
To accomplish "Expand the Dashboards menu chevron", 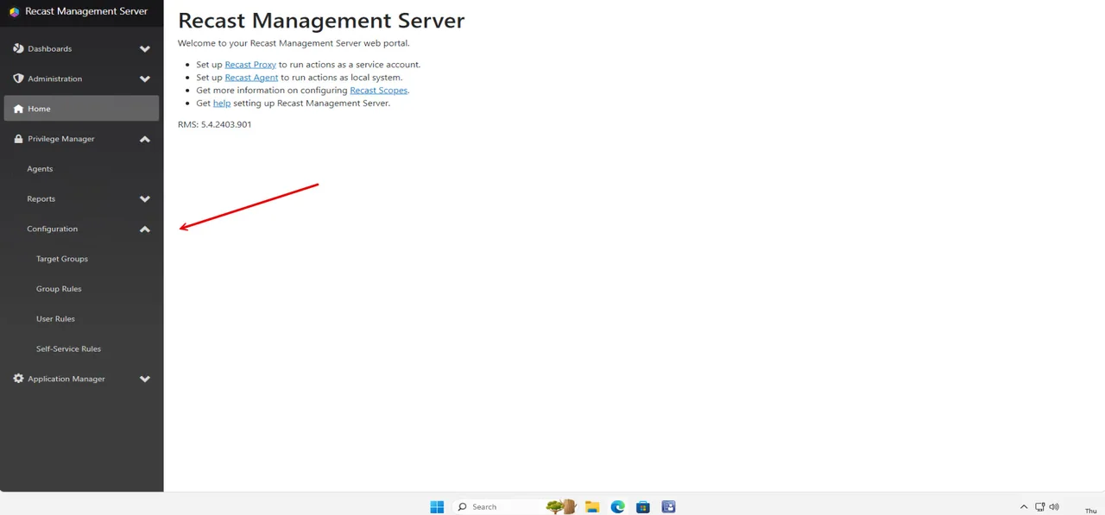I will coord(145,49).
